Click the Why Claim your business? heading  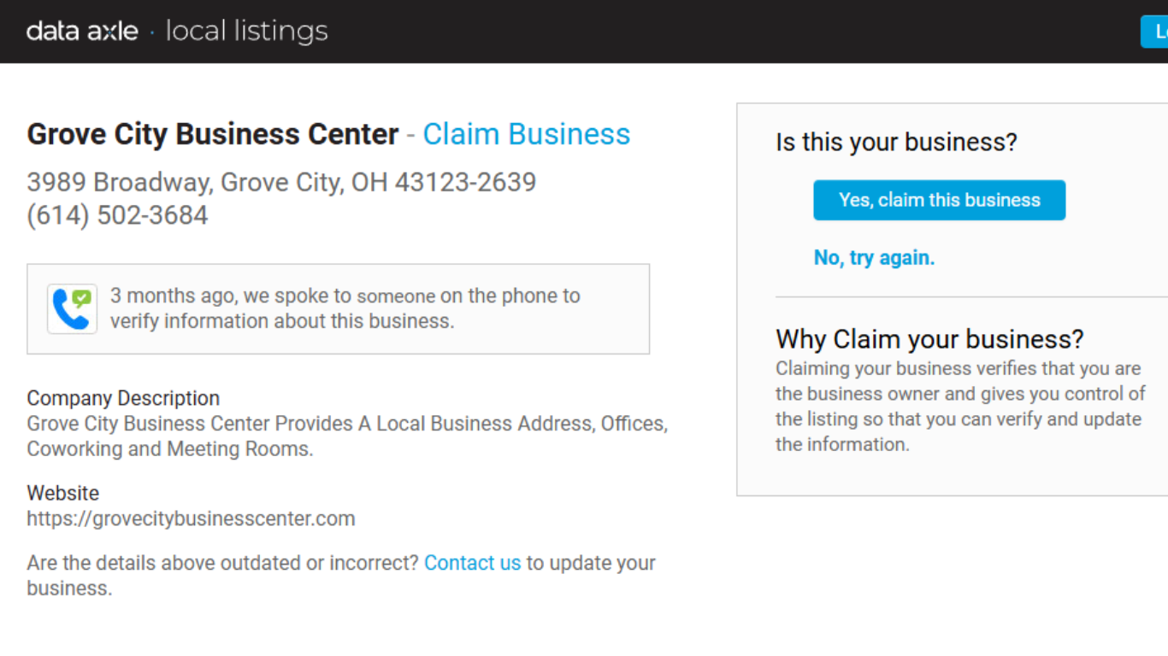929,339
